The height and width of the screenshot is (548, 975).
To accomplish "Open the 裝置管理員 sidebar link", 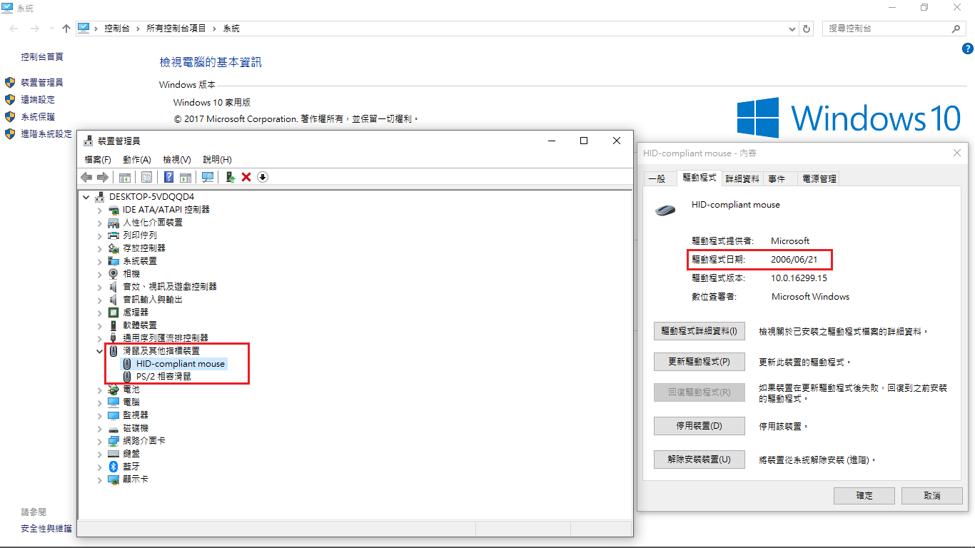I will coord(42,83).
